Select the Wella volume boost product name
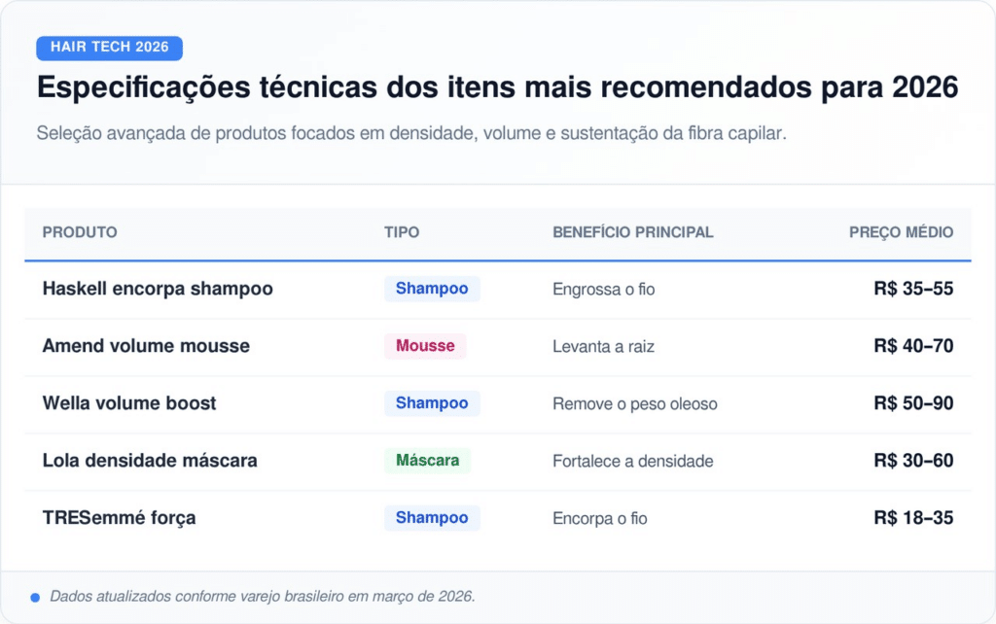Screen dimensions: 996x624 click(x=129, y=403)
